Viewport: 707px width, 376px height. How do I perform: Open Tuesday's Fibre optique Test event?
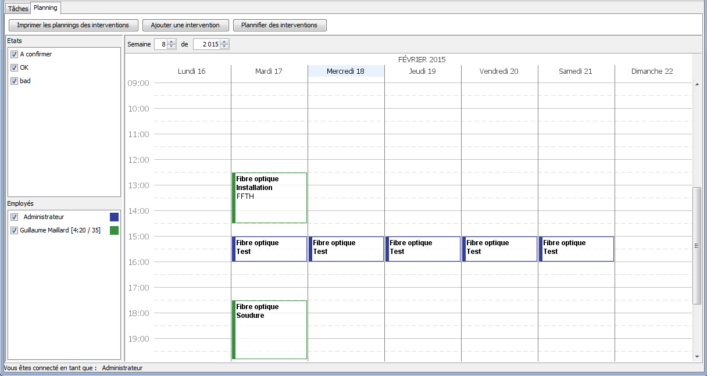pyautogui.click(x=269, y=249)
